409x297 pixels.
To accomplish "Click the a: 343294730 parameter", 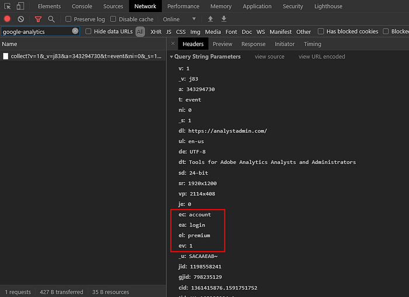I will coord(196,89).
